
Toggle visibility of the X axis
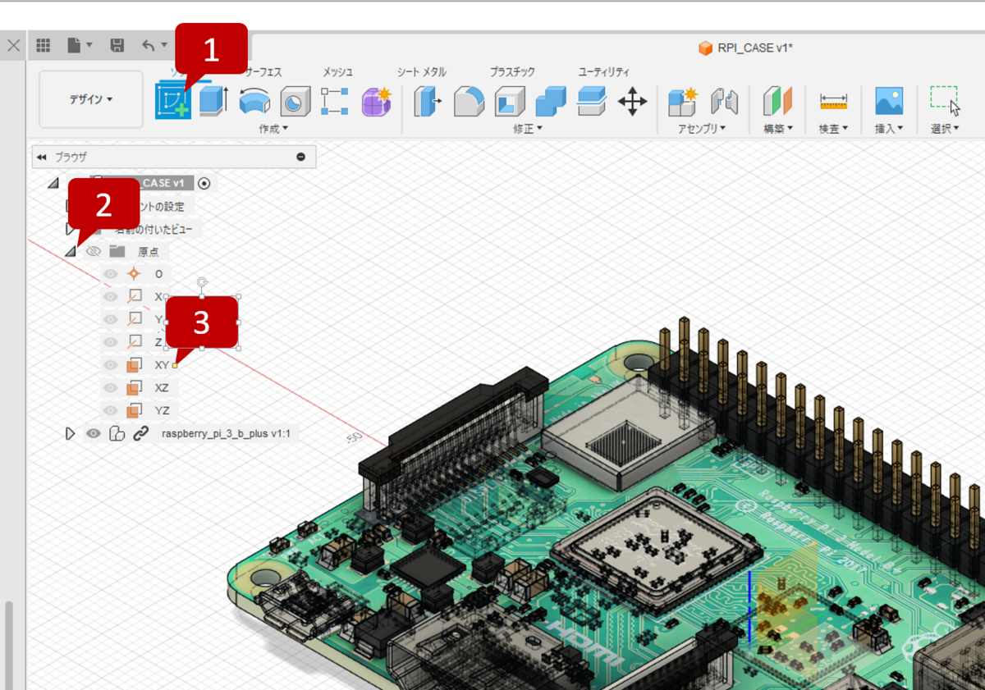(111, 296)
